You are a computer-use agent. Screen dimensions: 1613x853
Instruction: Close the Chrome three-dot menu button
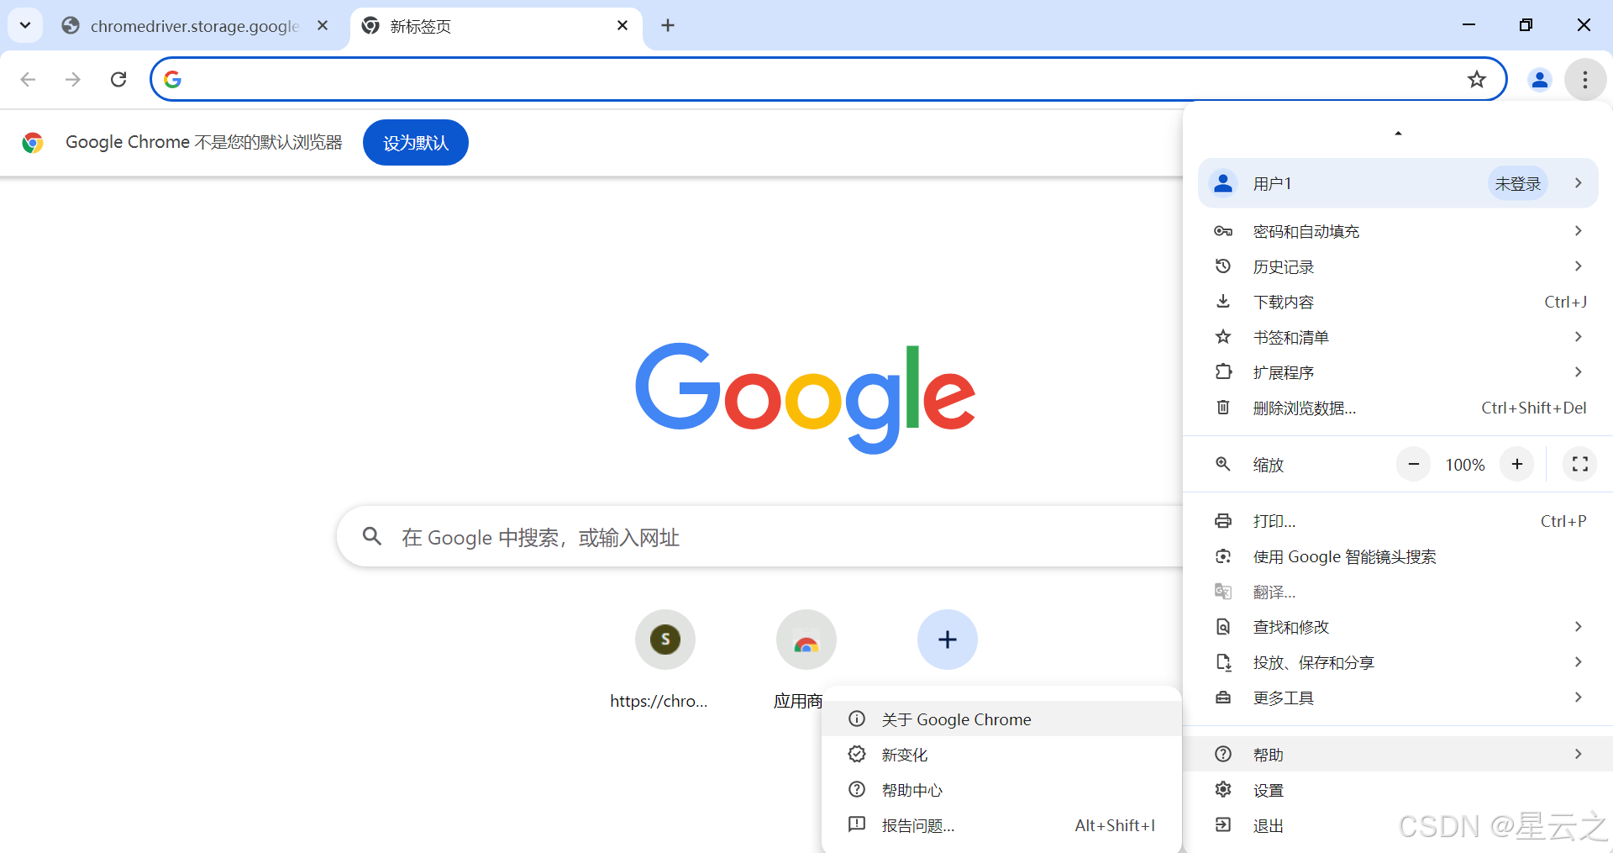pyautogui.click(x=1584, y=79)
